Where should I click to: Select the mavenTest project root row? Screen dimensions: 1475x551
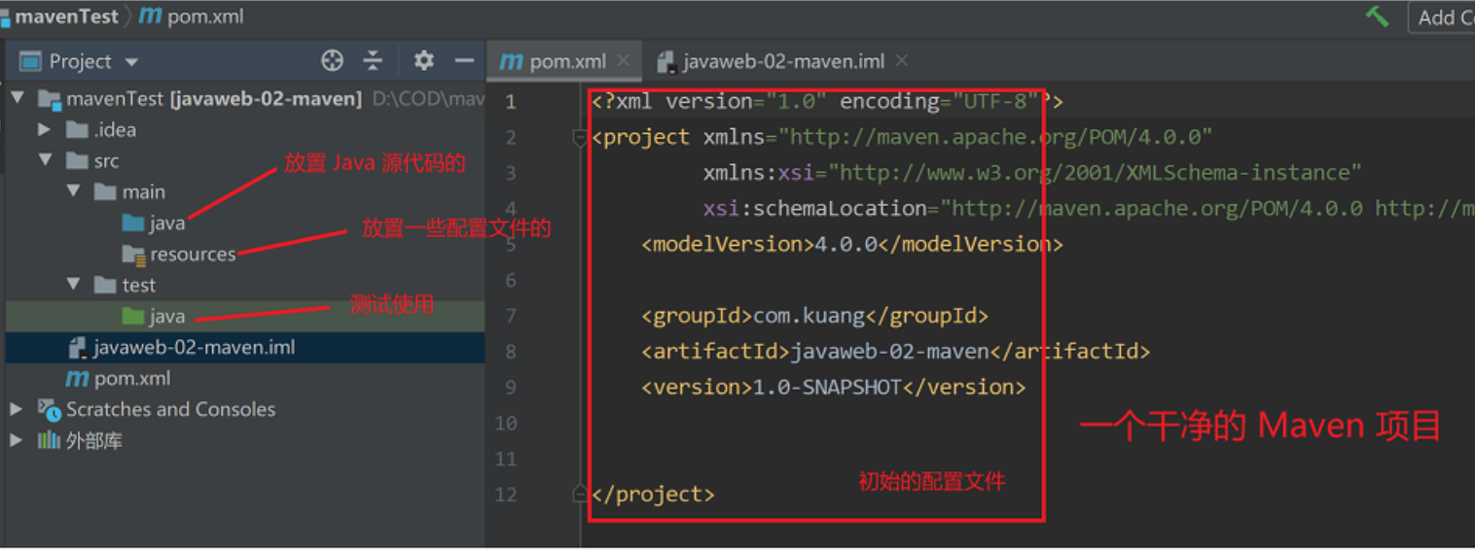(x=245, y=98)
